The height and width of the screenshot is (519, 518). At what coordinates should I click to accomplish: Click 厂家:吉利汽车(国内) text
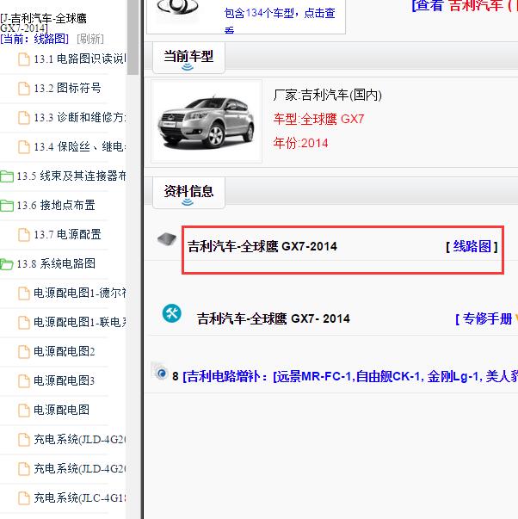tap(327, 96)
